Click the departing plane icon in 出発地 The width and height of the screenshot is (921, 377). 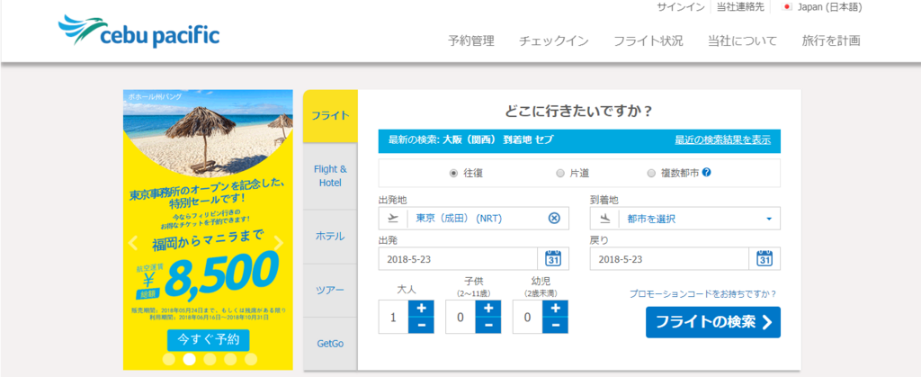tap(393, 219)
